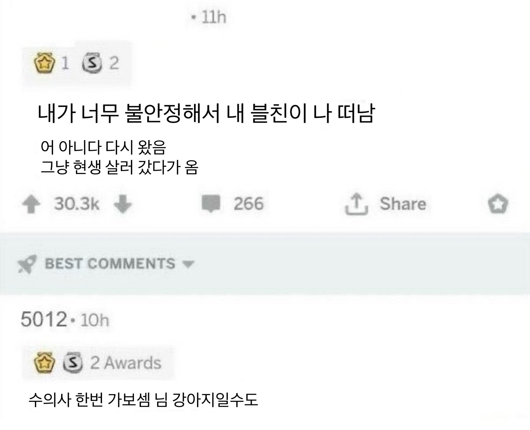
Task: Give award using the post's award icon
Action: (498, 204)
